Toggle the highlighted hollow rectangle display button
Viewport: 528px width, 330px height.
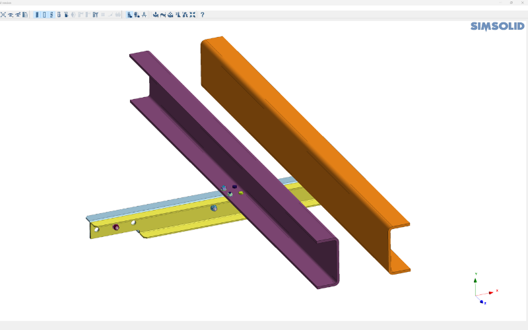pos(44,15)
